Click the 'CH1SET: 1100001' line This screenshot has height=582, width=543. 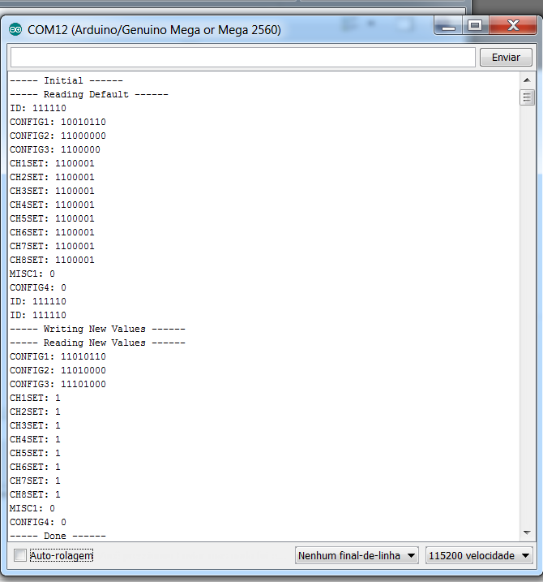tap(52, 163)
